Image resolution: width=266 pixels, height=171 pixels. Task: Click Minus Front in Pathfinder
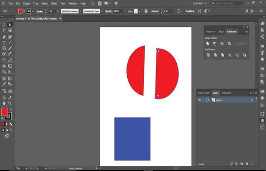pyautogui.click(x=215, y=44)
